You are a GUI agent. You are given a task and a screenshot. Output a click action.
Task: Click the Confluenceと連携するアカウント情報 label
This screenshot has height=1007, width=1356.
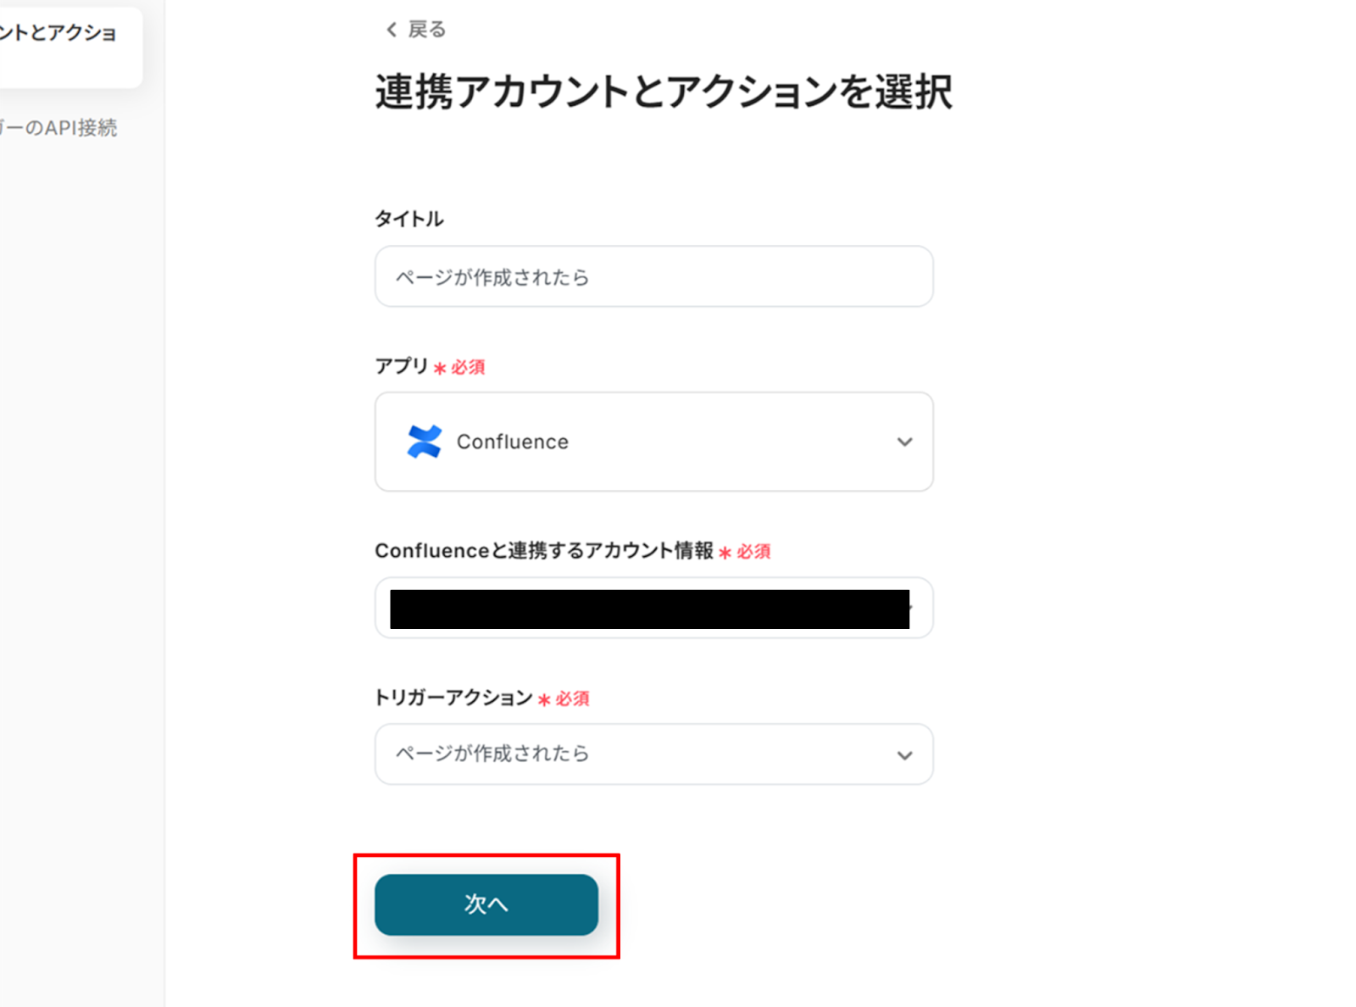544,551
